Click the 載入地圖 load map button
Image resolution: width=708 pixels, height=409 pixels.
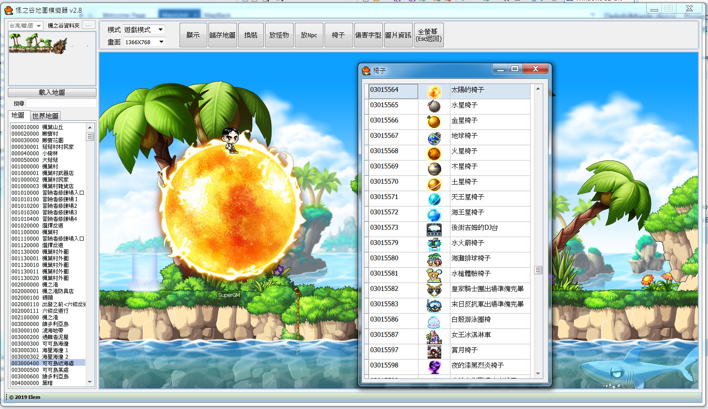tap(52, 92)
